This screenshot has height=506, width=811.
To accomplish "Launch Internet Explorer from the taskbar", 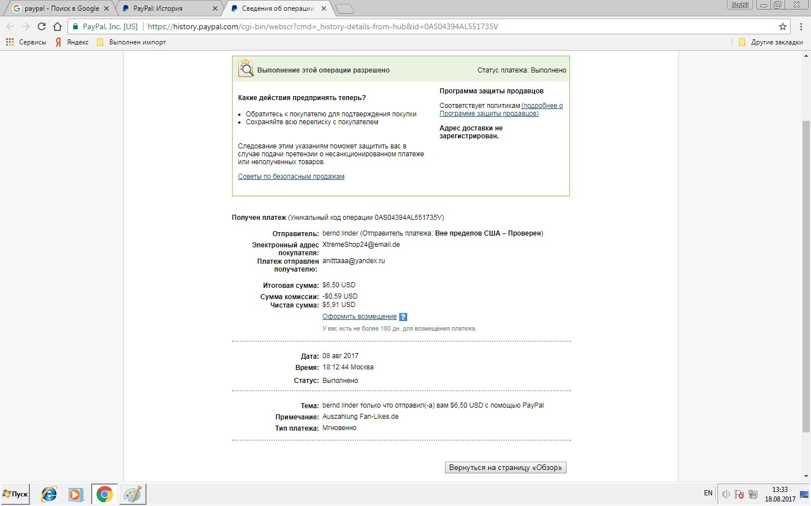I will click(x=49, y=494).
